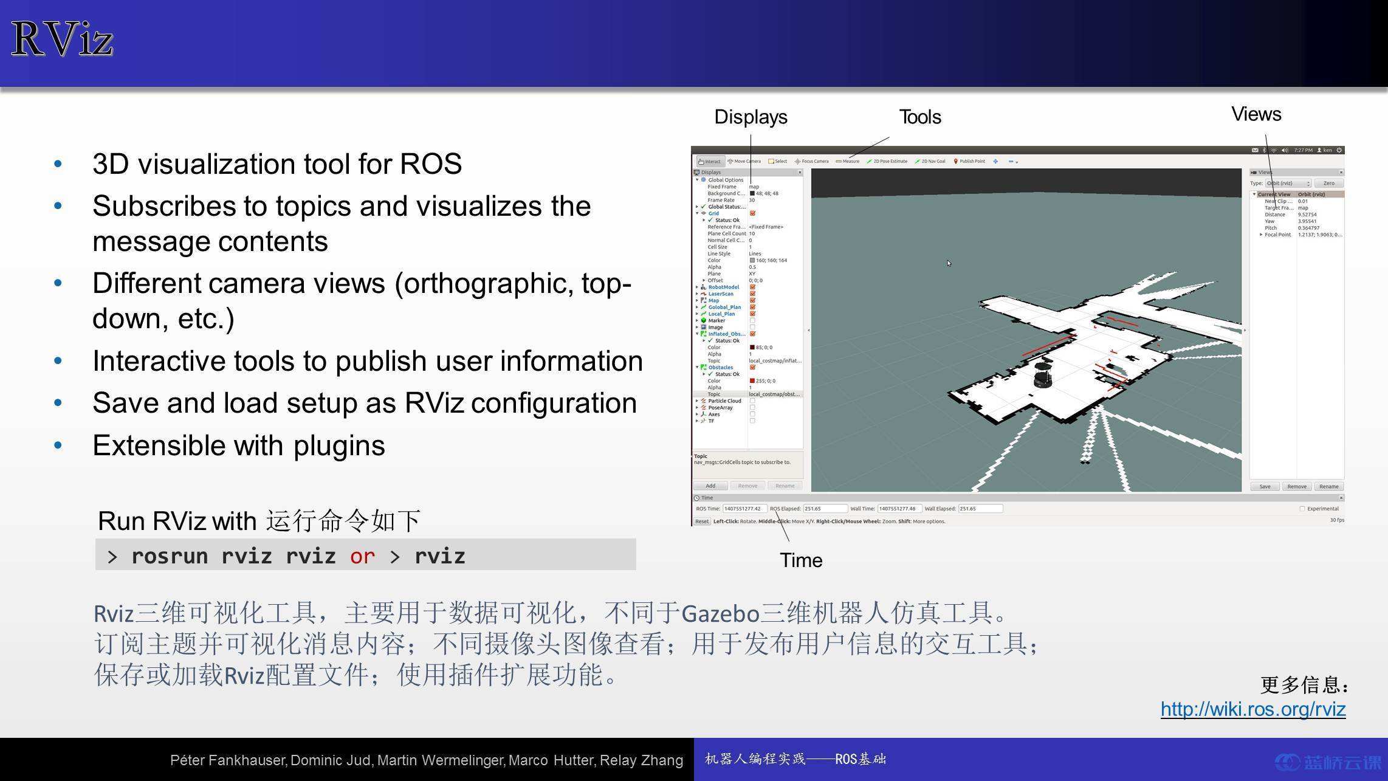The width and height of the screenshot is (1388, 781).
Task: Uncheck the RobotModel display checkbox
Action: (x=752, y=287)
